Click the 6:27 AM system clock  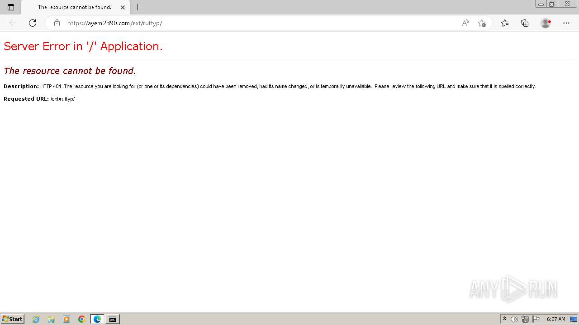[x=556, y=319]
